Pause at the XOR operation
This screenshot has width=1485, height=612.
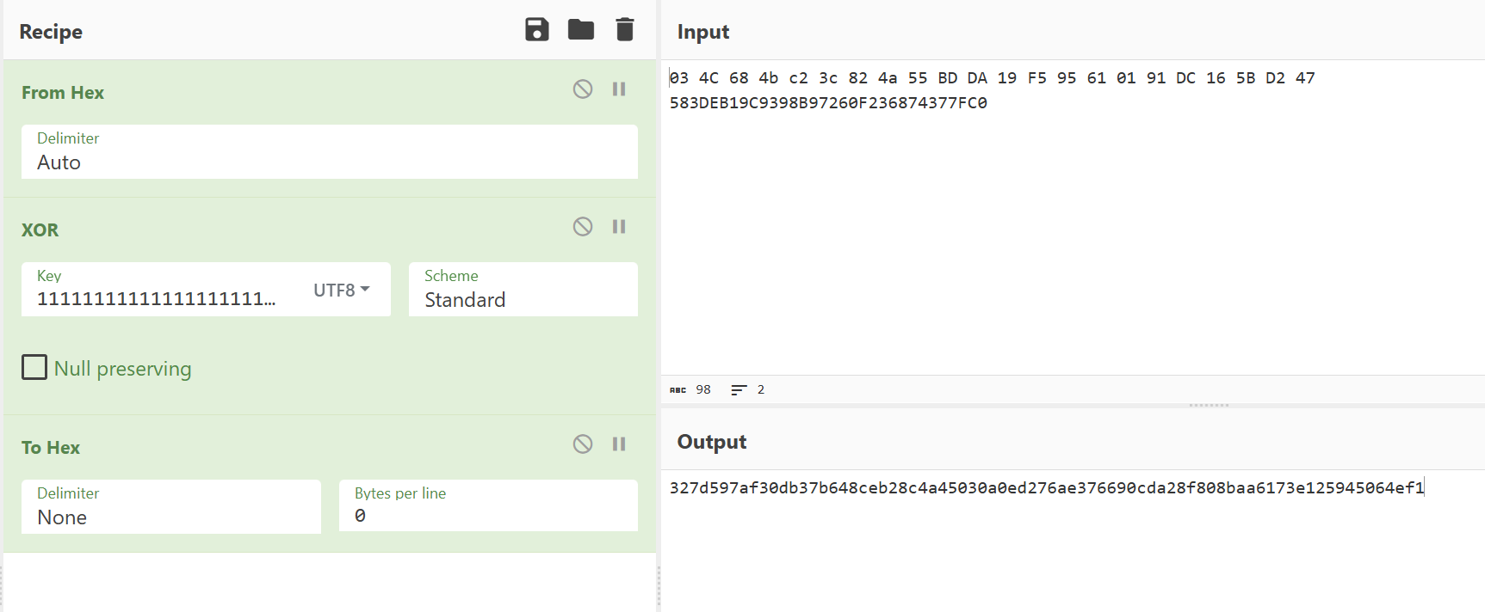619,226
